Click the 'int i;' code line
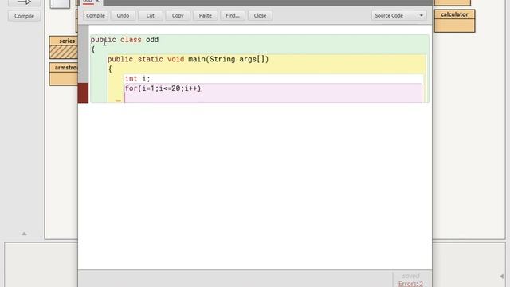The height and width of the screenshot is (287, 510). [x=138, y=79]
